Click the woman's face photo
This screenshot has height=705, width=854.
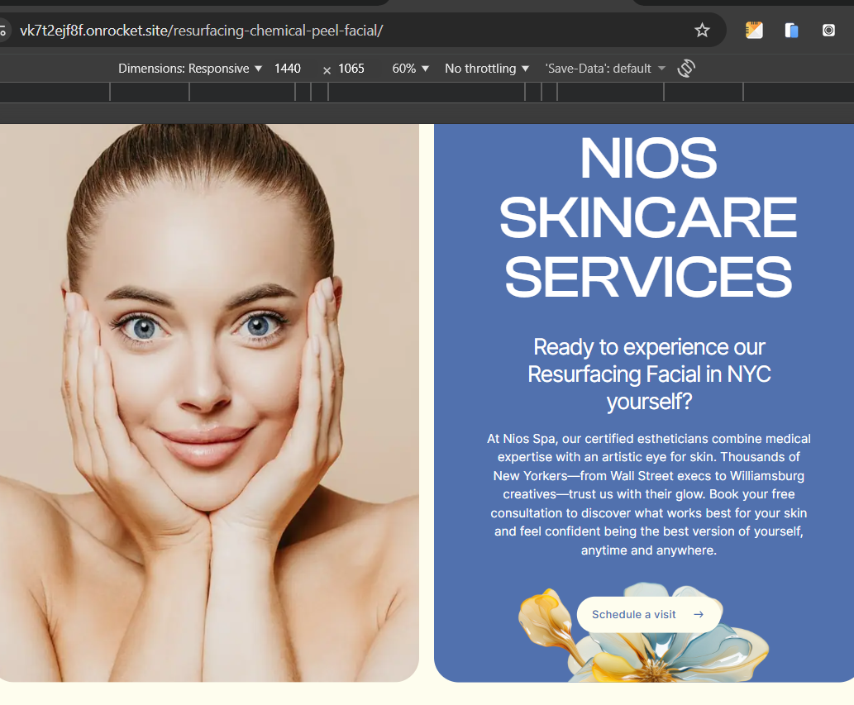pos(209,403)
